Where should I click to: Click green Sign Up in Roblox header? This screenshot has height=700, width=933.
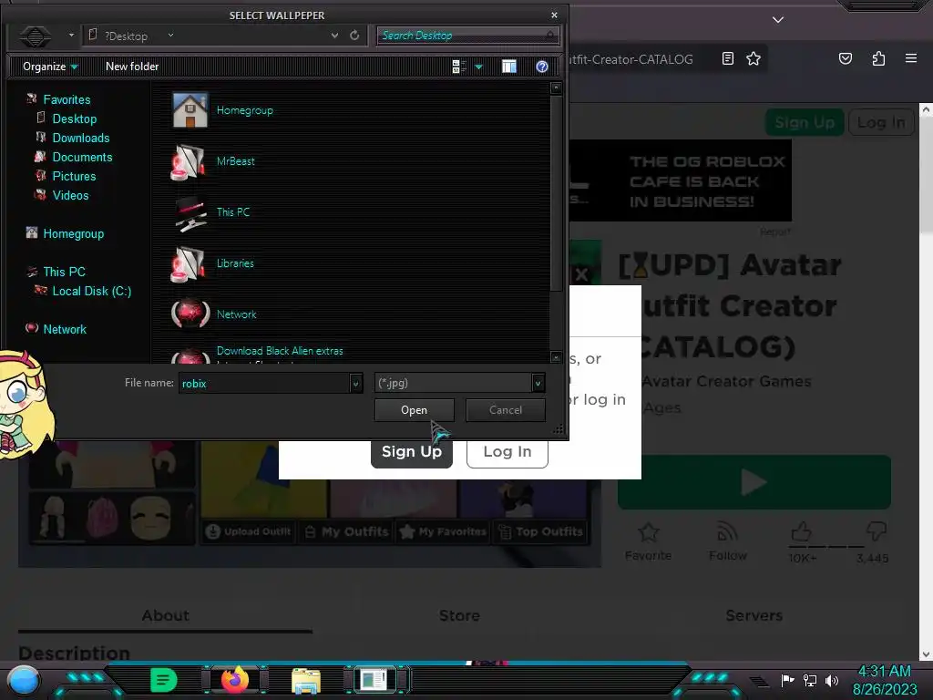click(x=805, y=123)
